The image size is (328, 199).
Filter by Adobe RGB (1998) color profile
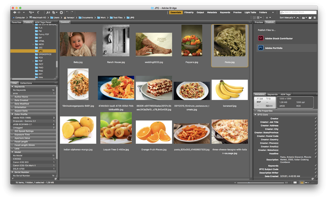(33, 118)
